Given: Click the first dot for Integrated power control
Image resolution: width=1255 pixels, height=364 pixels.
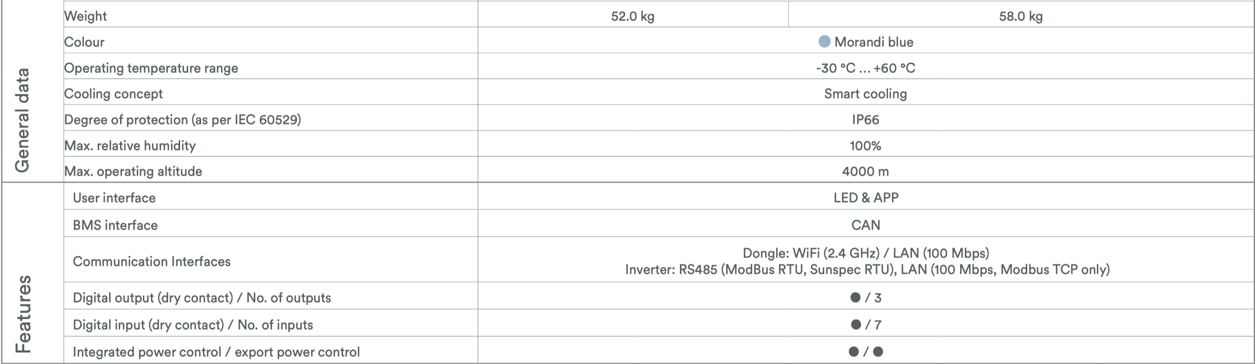Looking at the screenshot, I should tap(853, 351).
